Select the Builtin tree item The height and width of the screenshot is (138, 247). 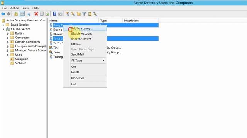pos(19,33)
